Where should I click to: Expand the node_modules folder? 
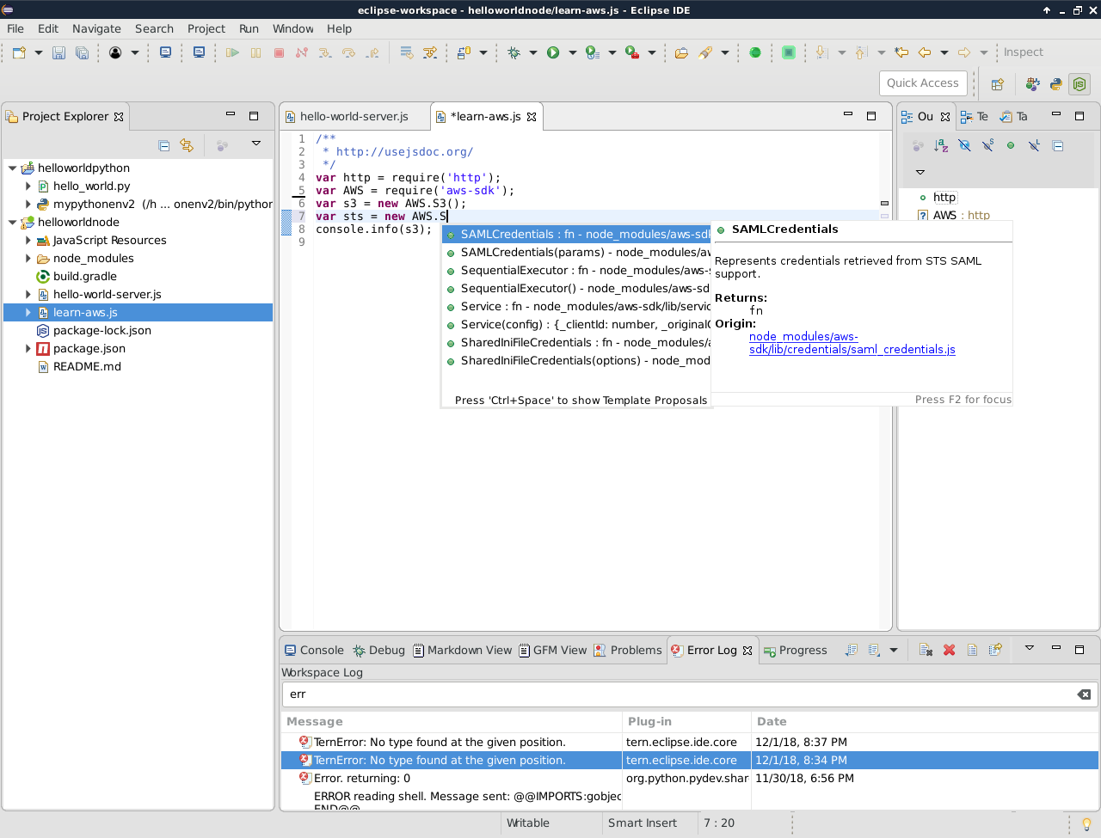tap(28, 259)
